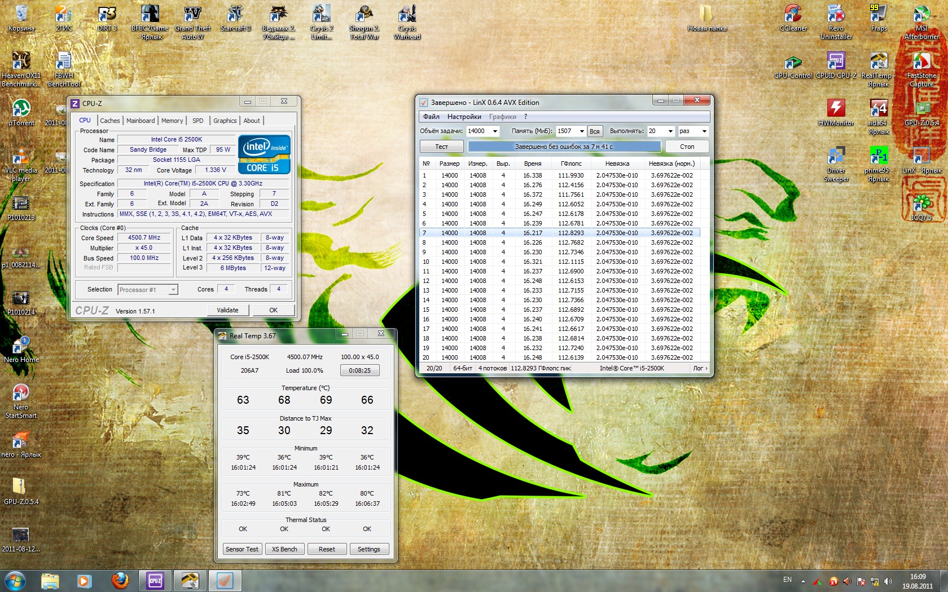
Task: Expand the task size dropdown in LinX
Action: [x=495, y=131]
